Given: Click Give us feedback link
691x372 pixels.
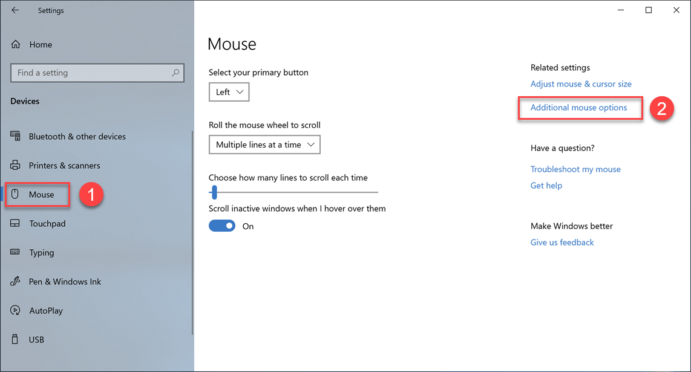Looking at the screenshot, I should coord(562,243).
